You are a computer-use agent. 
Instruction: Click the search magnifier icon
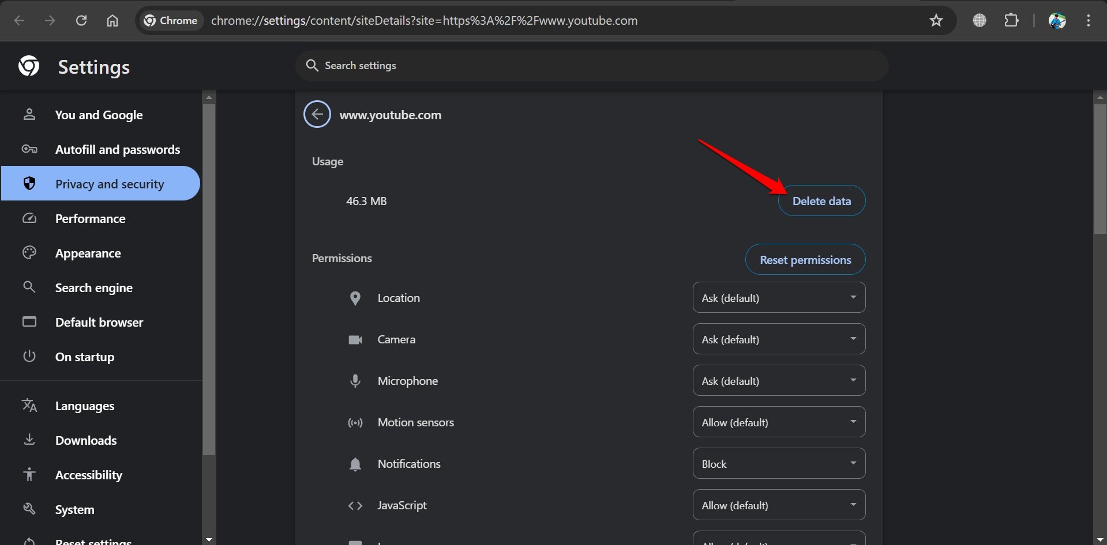pos(312,66)
